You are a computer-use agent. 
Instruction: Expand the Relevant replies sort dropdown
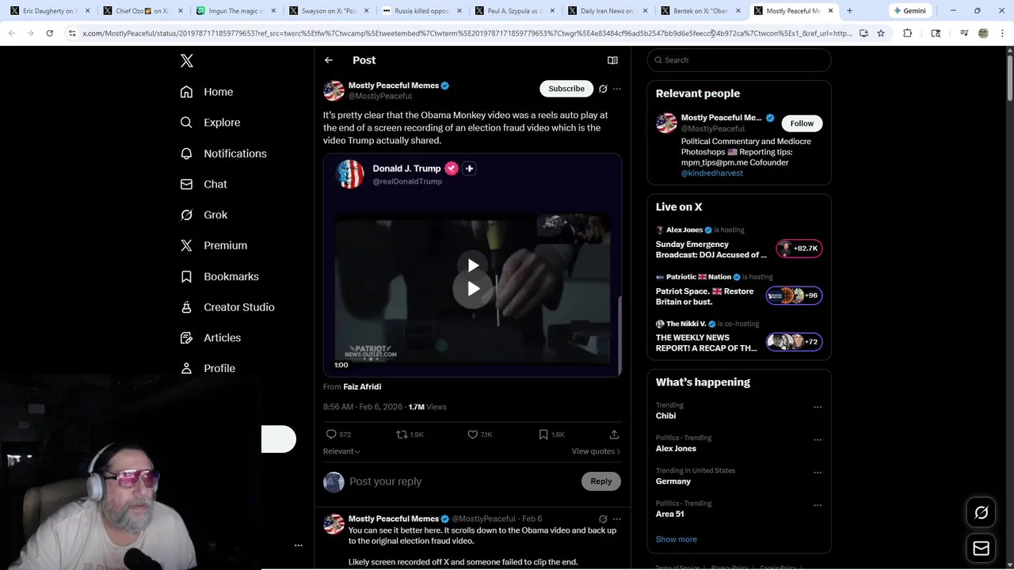(341, 451)
